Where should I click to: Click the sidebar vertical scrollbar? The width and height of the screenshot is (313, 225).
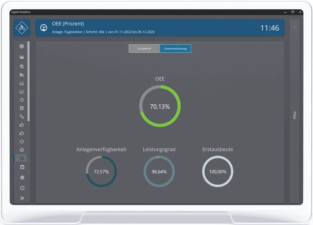click(x=28, y=81)
